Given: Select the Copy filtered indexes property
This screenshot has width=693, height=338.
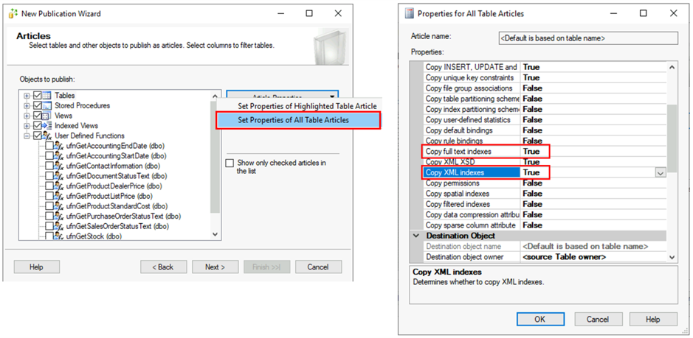Looking at the screenshot, I should (x=545, y=204).
